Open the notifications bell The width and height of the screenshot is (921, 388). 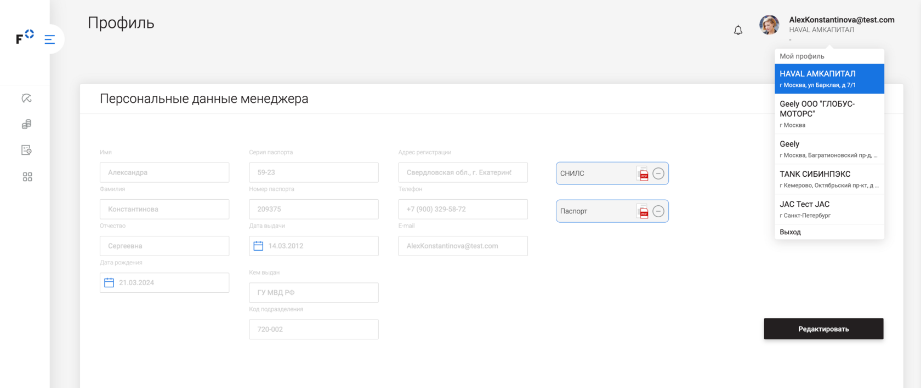(738, 30)
